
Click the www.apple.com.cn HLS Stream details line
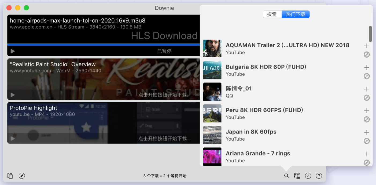[x=76, y=27]
